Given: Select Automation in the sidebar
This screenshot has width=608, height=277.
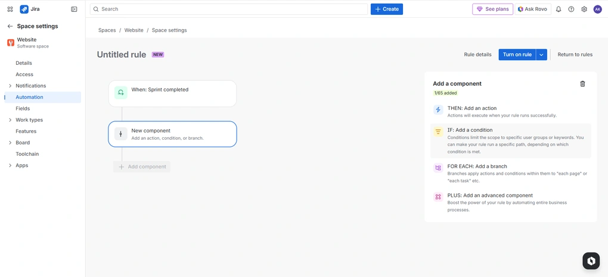Looking at the screenshot, I should [43, 97].
